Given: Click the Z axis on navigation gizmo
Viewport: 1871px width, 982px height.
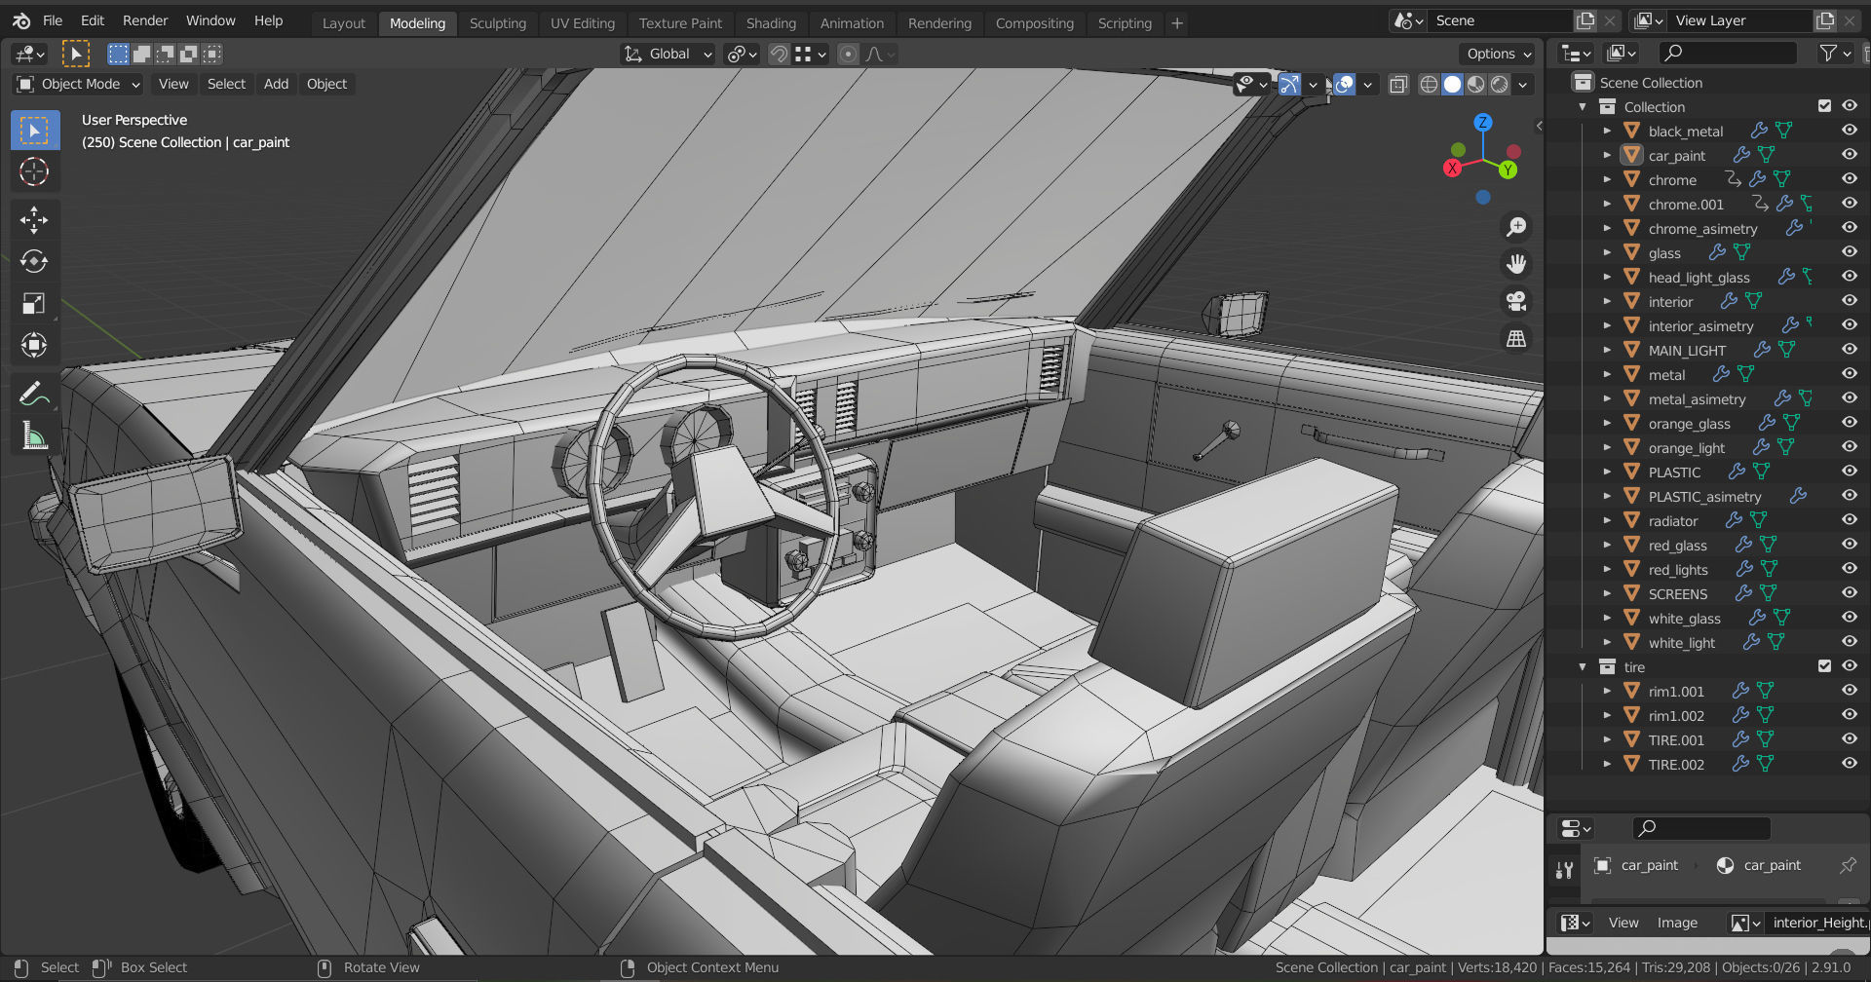Looking at the screenshot, I should 1483,123.
